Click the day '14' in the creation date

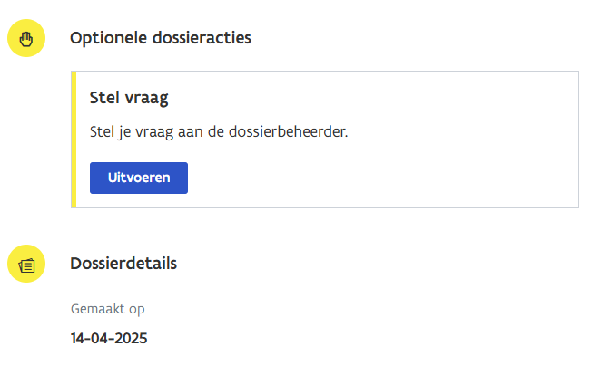[x=78, y=339]
